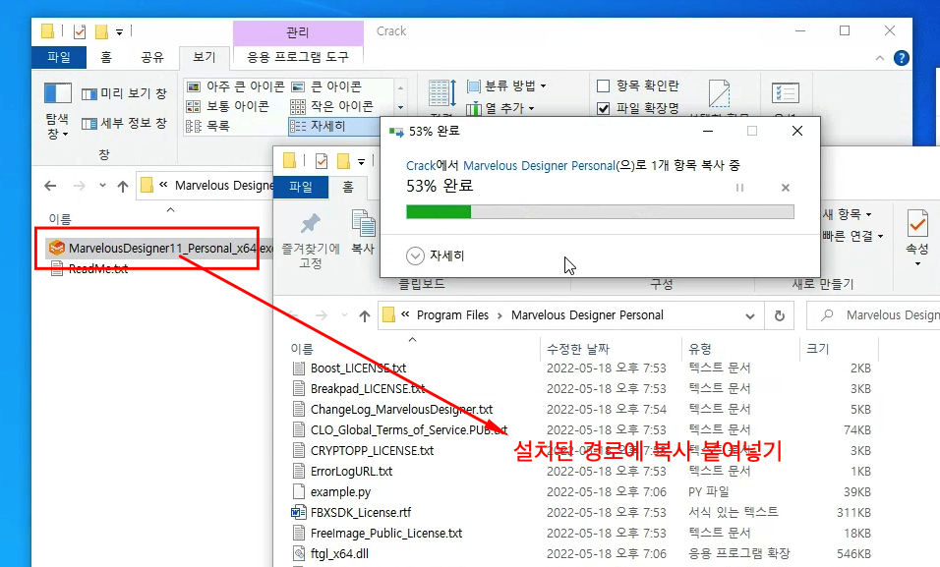Select ErrorLogURL.txt file
The image size is (940, 567).
coord(351,472)
